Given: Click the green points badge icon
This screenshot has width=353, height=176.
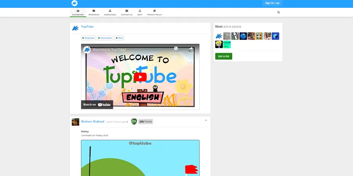Looking at the screenshot, I should (x=134, y=122).
